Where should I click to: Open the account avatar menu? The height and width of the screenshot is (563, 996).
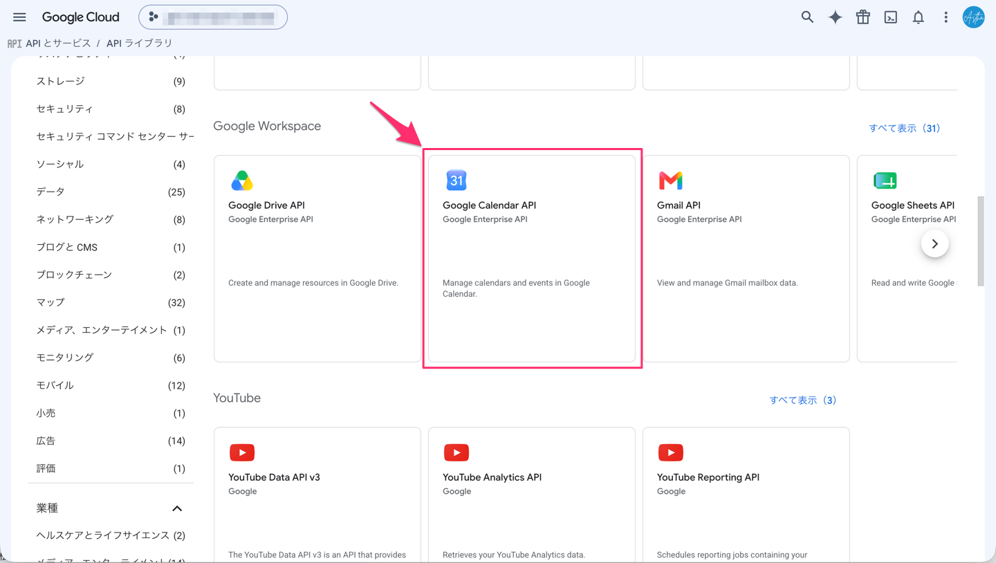click(973, 17)
